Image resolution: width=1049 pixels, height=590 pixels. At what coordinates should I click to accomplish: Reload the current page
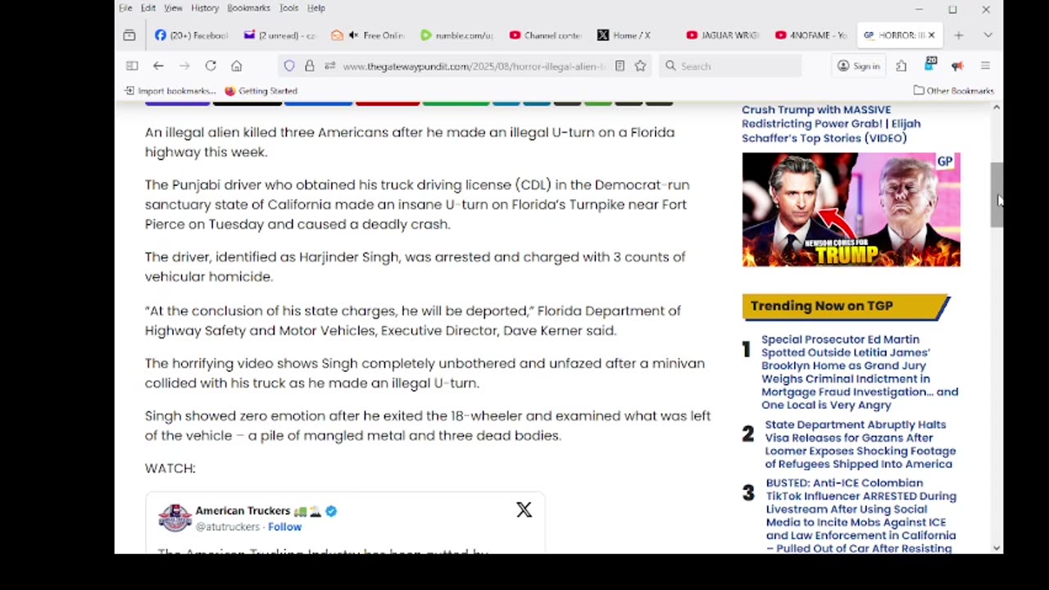[211, 66]
